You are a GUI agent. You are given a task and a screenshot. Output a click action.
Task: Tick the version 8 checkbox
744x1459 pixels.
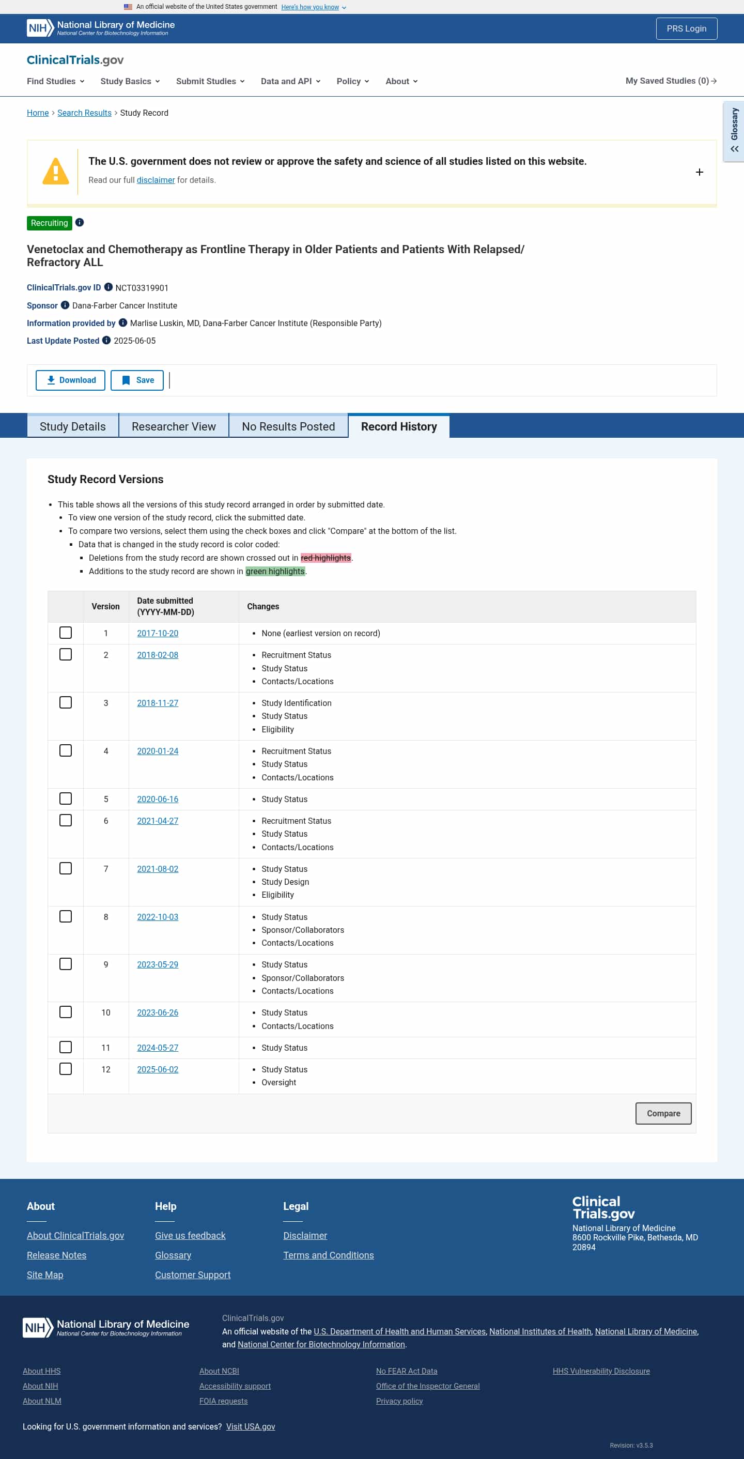[66, 916]
